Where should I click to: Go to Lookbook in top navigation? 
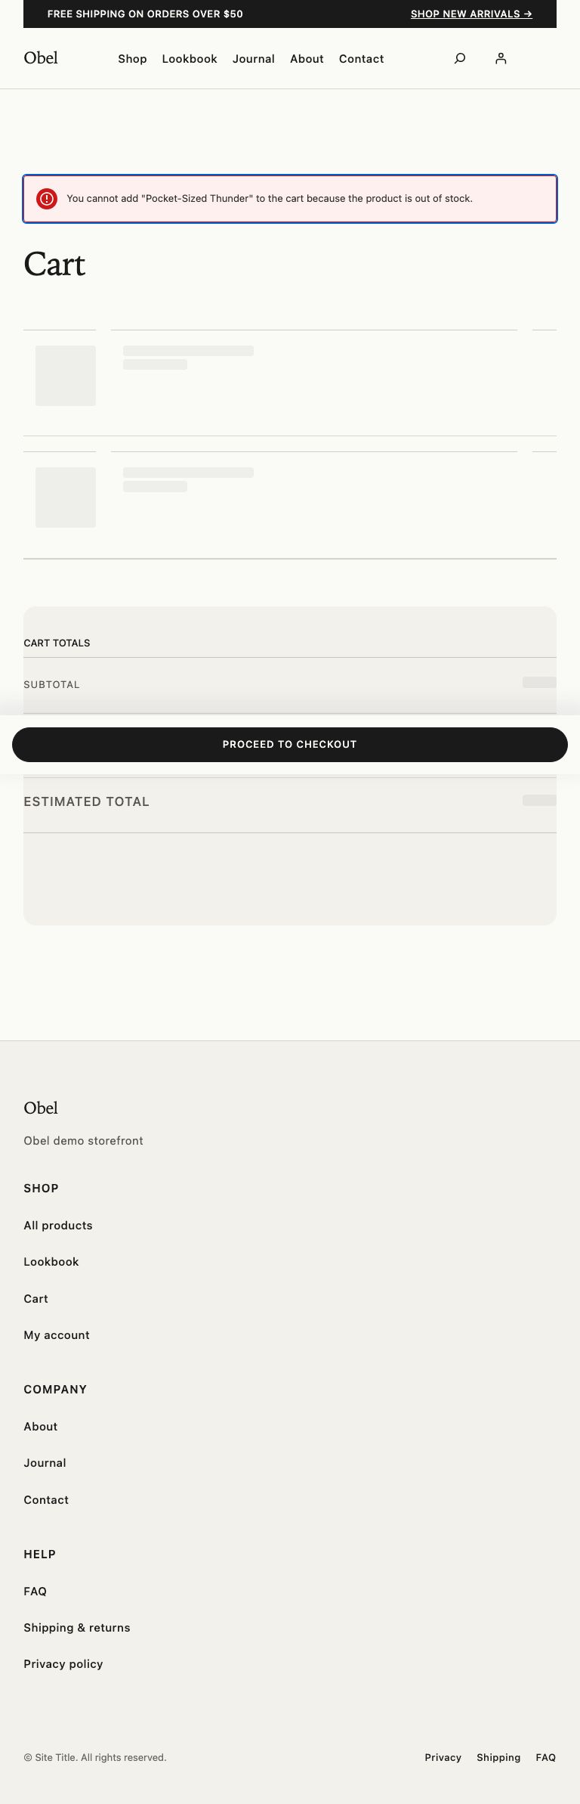(190, 59)
